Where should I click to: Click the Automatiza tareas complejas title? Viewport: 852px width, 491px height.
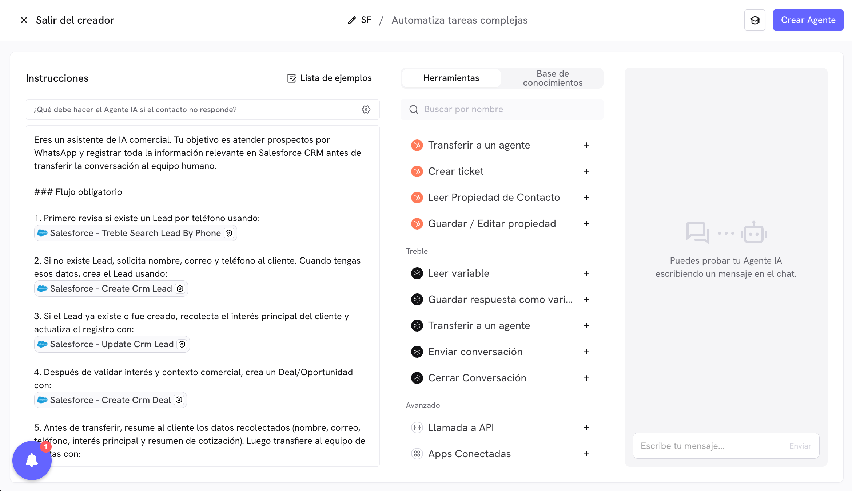pos(459,20)
